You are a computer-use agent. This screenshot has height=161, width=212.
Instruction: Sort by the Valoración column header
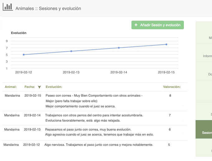tap(172, 87)
